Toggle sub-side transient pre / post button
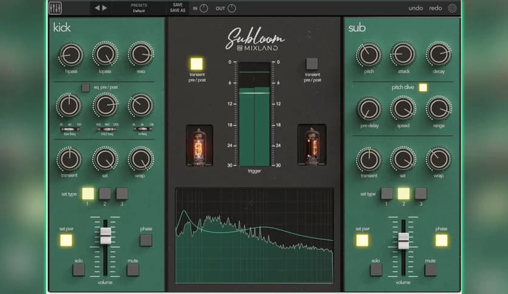The width and height of the screenshot is (508, 294). coord(312,64)
